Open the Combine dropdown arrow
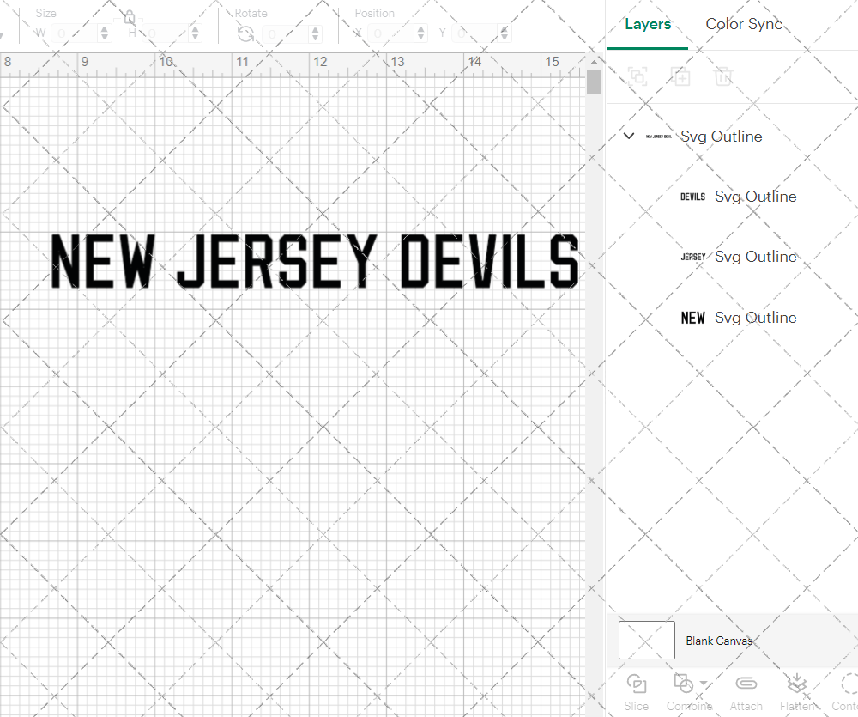Viewport: 858px width, 717px height. coord(704,683)
